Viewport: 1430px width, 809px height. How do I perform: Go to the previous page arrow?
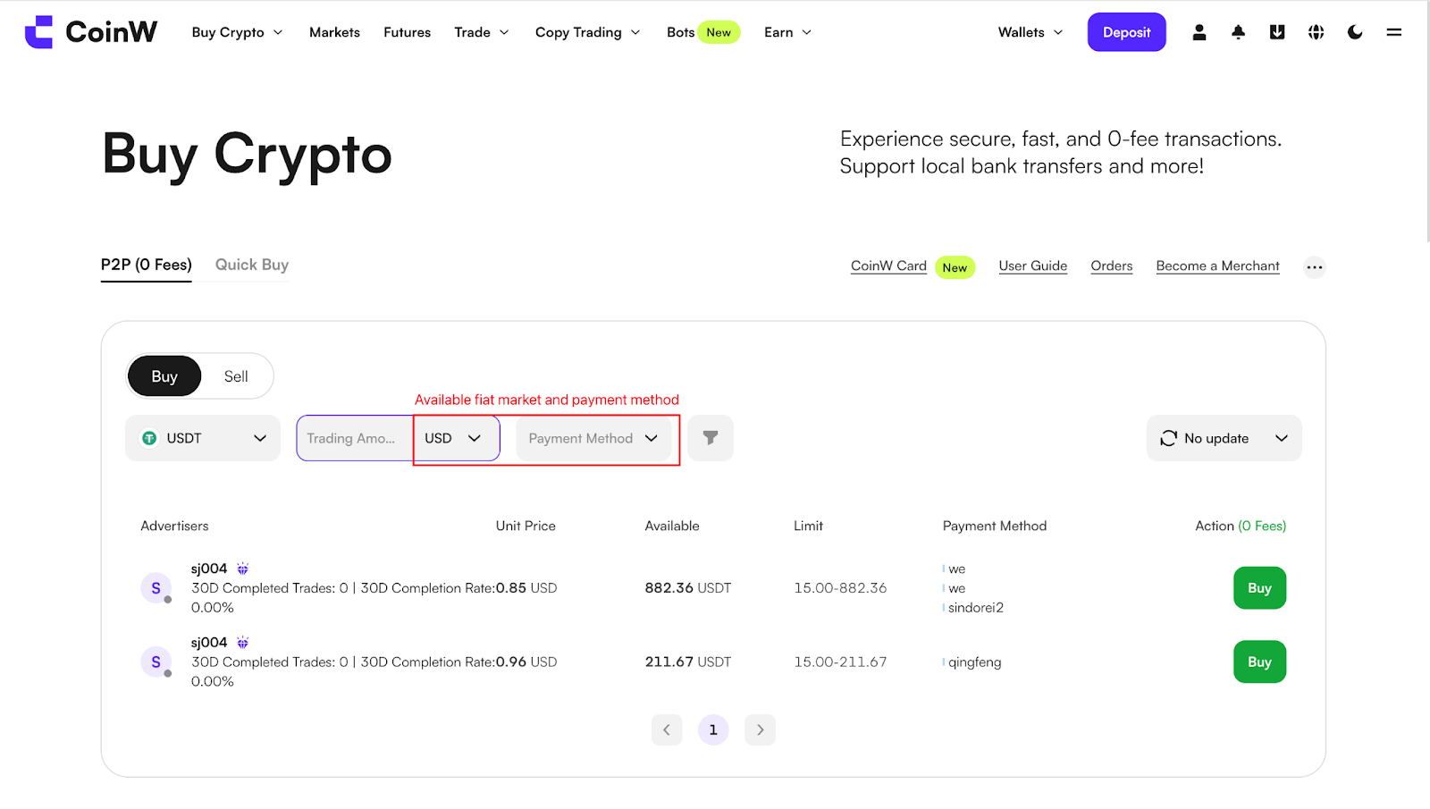click(x=667, y=729)
